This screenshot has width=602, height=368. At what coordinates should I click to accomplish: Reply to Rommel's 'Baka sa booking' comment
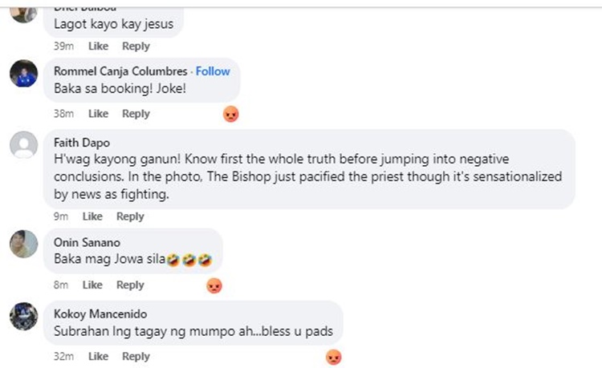[136, 114]
